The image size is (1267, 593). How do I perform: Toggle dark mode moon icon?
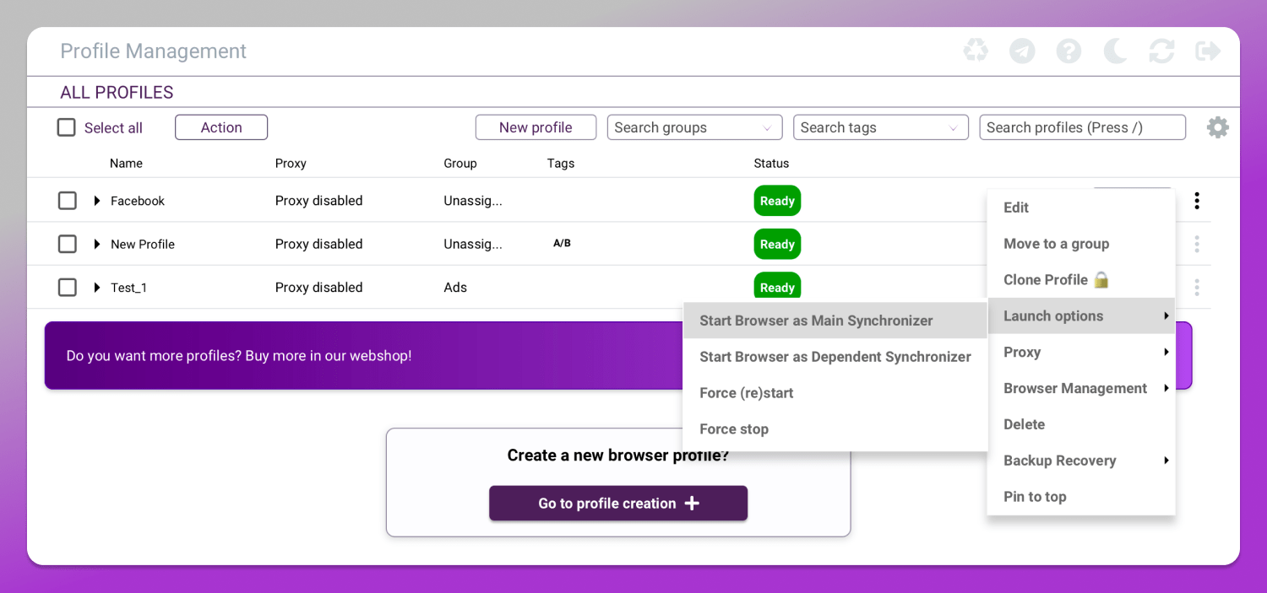(1115, 51)
